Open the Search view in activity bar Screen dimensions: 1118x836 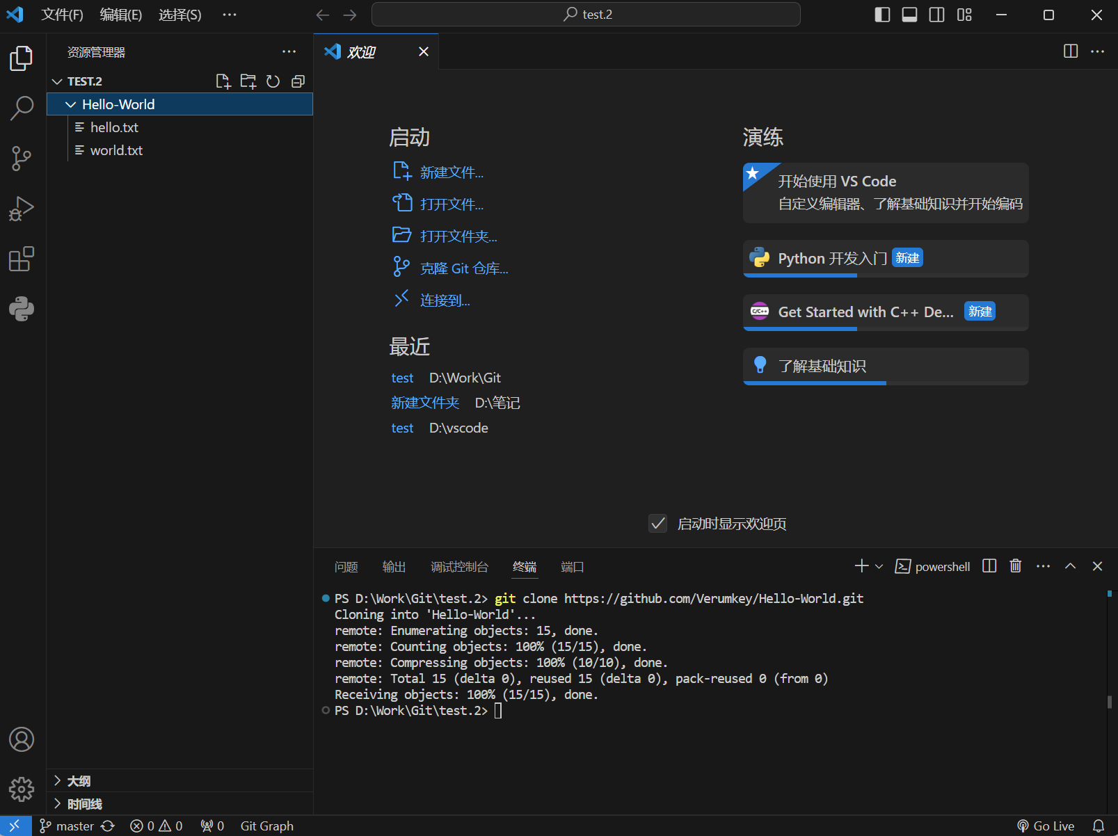point(22,108)
